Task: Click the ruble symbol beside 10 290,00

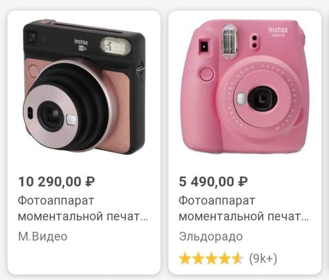Action: point(90,182)
